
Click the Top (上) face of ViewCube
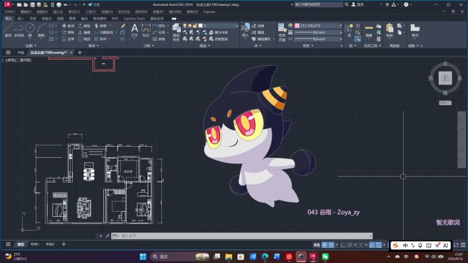[x=445, y=79]
